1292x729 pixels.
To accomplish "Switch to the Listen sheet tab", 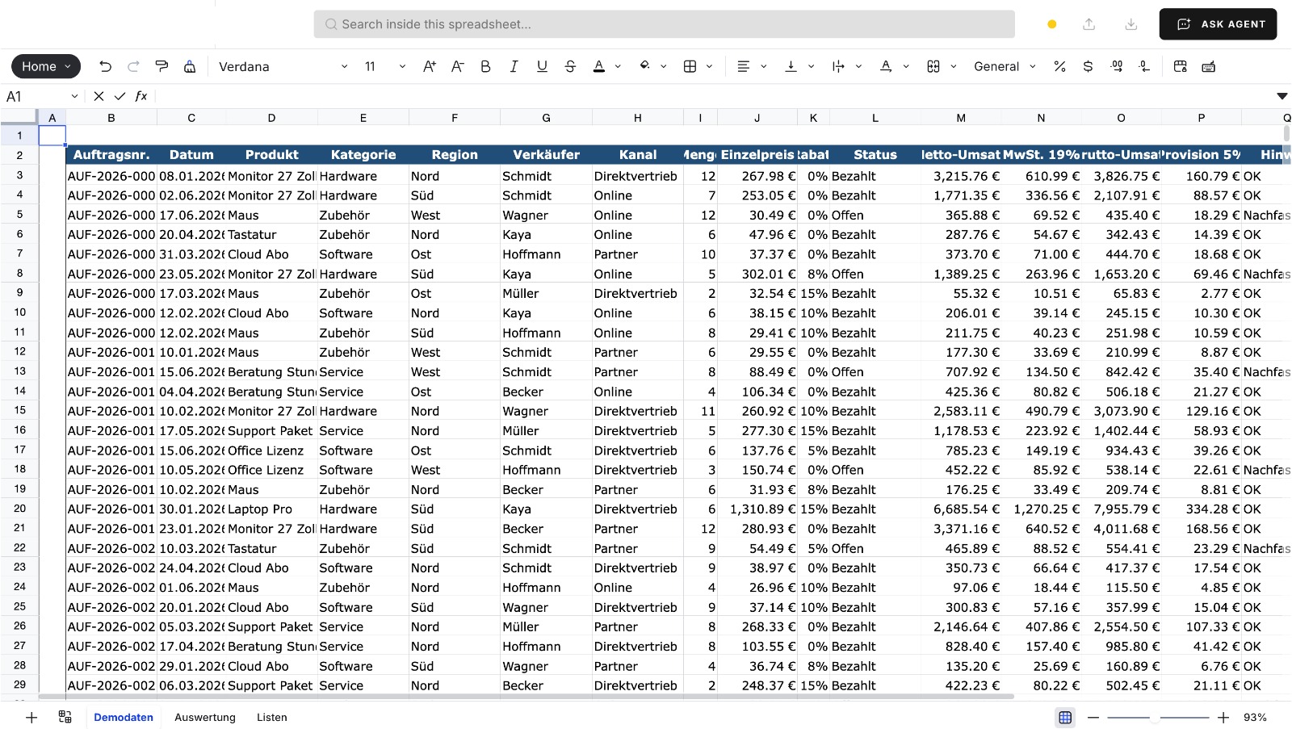I will [x=272, y=717].
